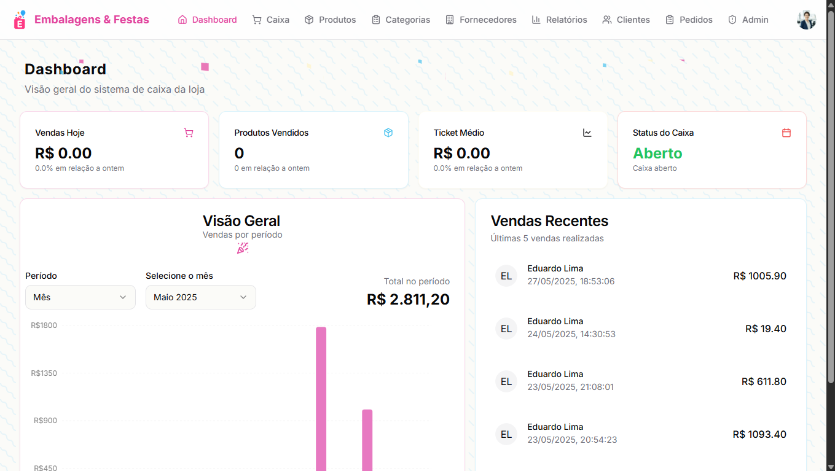The height and width of the screenshot is (471, 835).
Task: Click Eduardo Lima in the first recent sale
Action: click(x=555, y=268)
